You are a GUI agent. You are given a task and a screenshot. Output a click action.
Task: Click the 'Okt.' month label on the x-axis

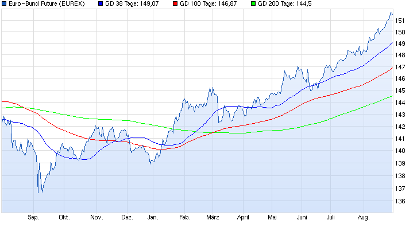64,218
